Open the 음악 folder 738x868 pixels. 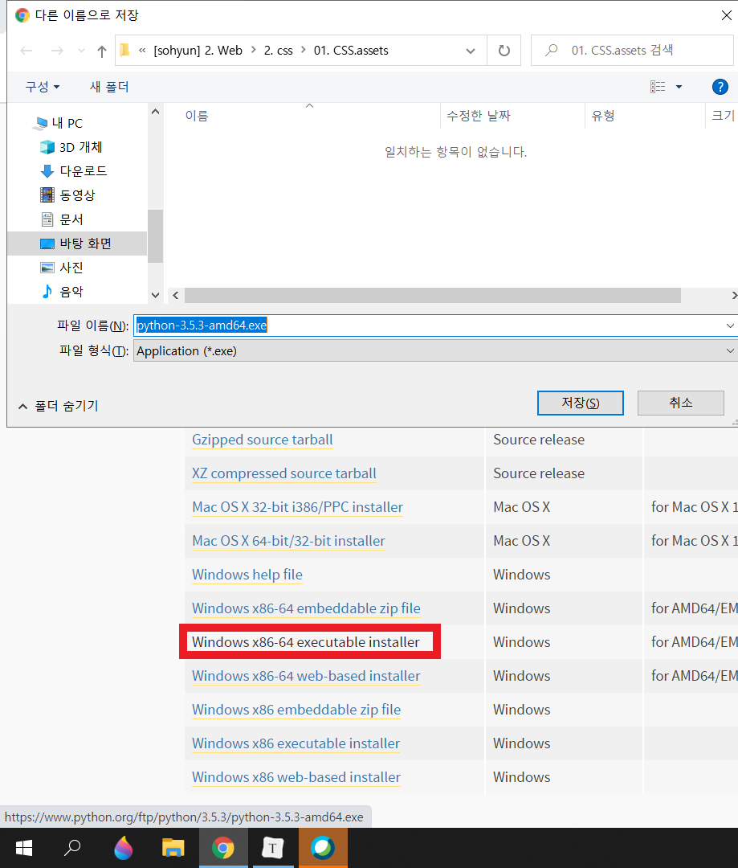71,292
